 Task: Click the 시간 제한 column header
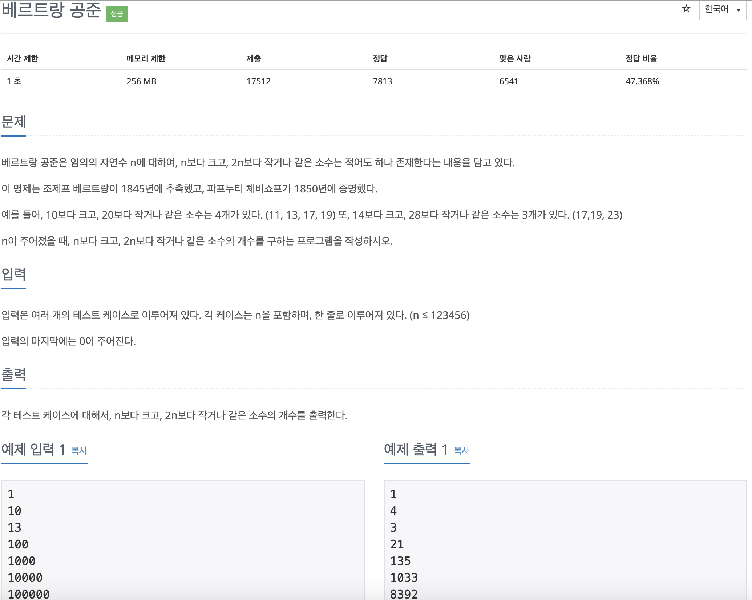23,59
